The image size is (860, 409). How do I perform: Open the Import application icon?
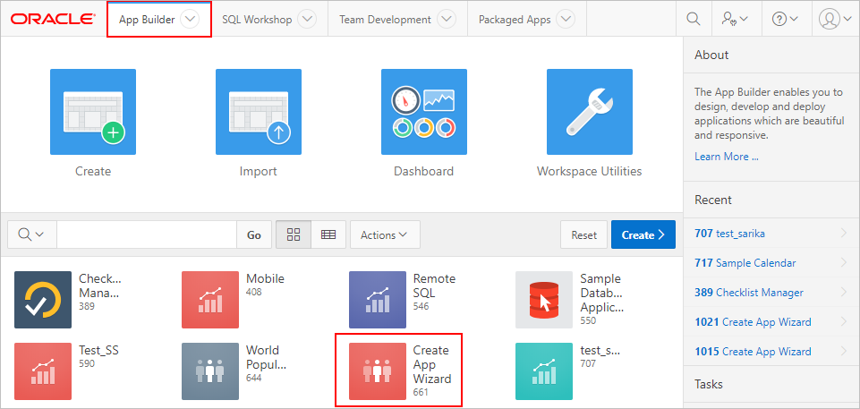[259, 112]
